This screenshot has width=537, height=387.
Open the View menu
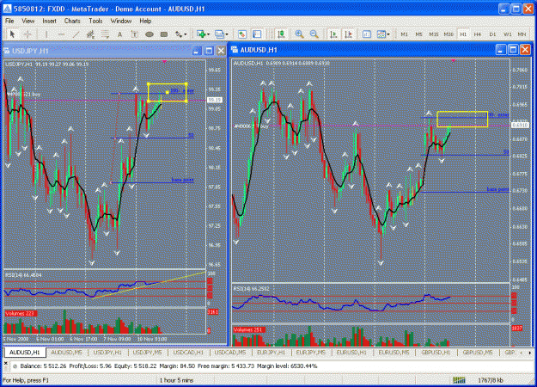28,21
